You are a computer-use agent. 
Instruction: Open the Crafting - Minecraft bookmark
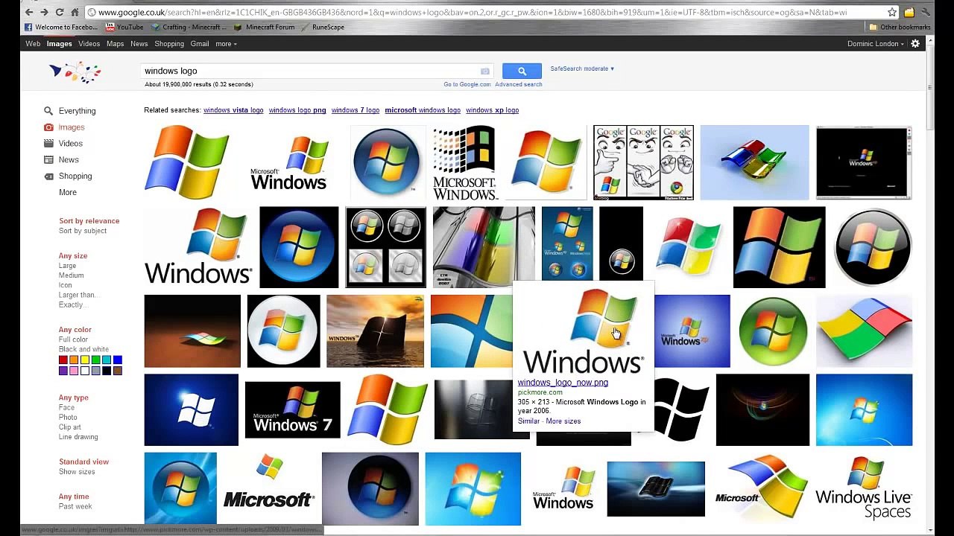pyautogui.click(x=189, y=28)
